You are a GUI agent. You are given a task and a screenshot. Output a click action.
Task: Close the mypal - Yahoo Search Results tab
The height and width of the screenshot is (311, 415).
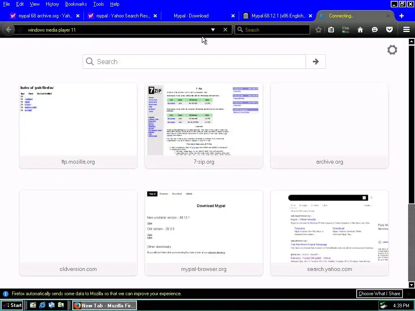155,16
